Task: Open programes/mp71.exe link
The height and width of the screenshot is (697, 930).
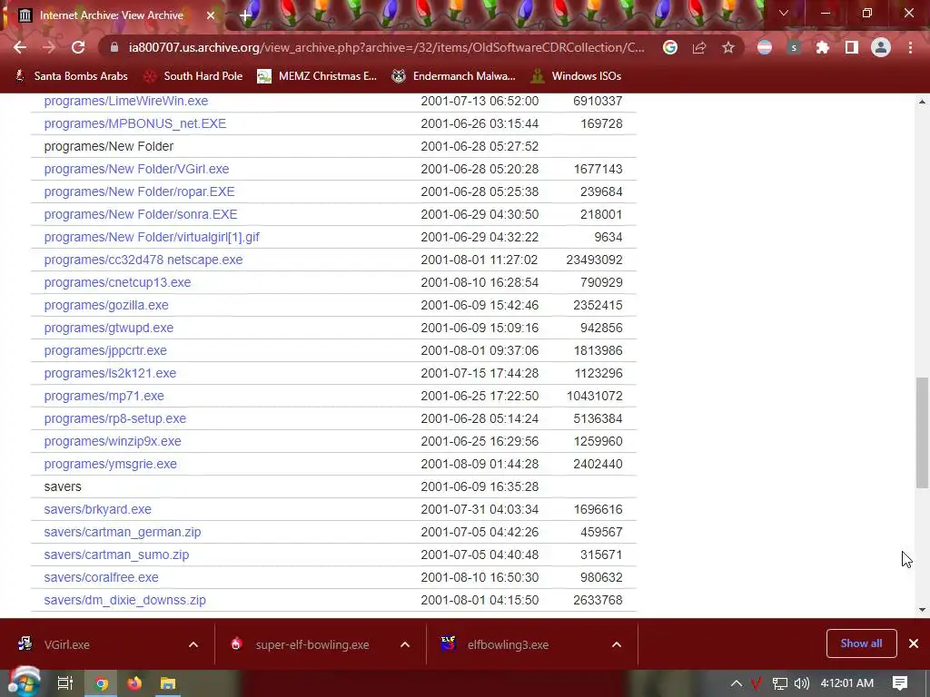Action: click(x=104, y=396)
